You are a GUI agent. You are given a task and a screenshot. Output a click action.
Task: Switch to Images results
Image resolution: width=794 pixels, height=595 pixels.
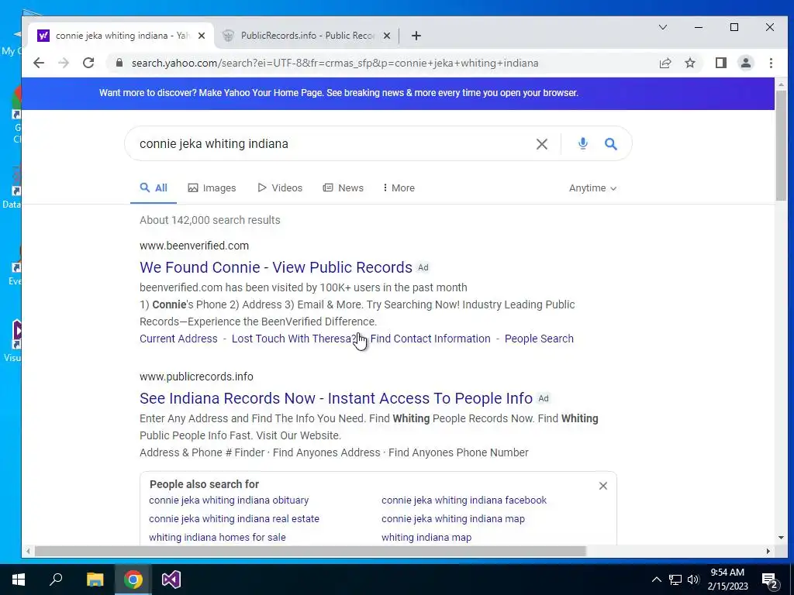coord(212,187)
